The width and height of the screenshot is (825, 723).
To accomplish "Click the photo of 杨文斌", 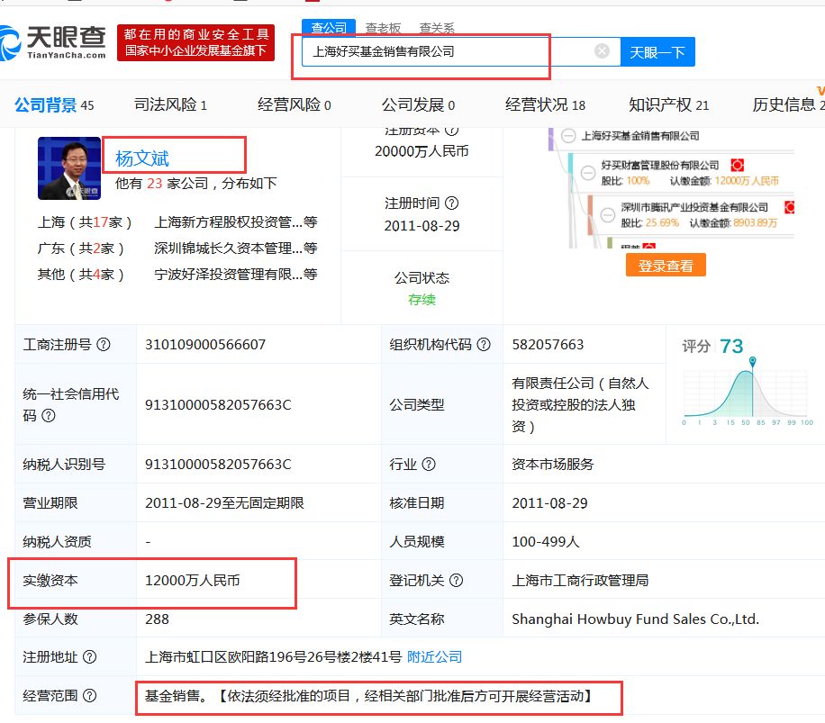I will pos(69,168).
